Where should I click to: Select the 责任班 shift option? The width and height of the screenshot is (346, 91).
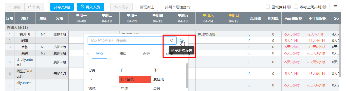click(159, 79)
